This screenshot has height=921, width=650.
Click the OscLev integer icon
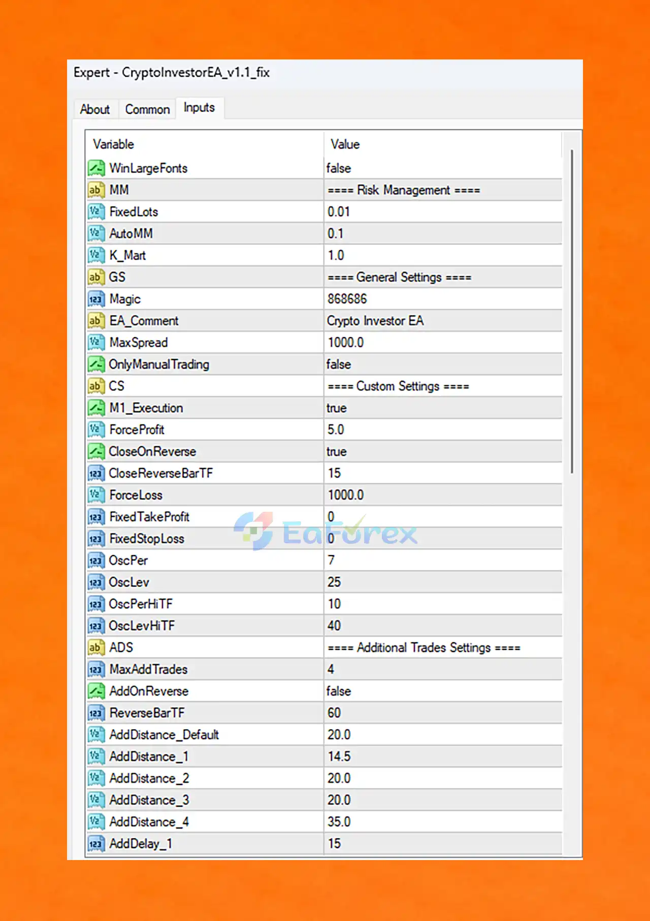click(96, 582)
